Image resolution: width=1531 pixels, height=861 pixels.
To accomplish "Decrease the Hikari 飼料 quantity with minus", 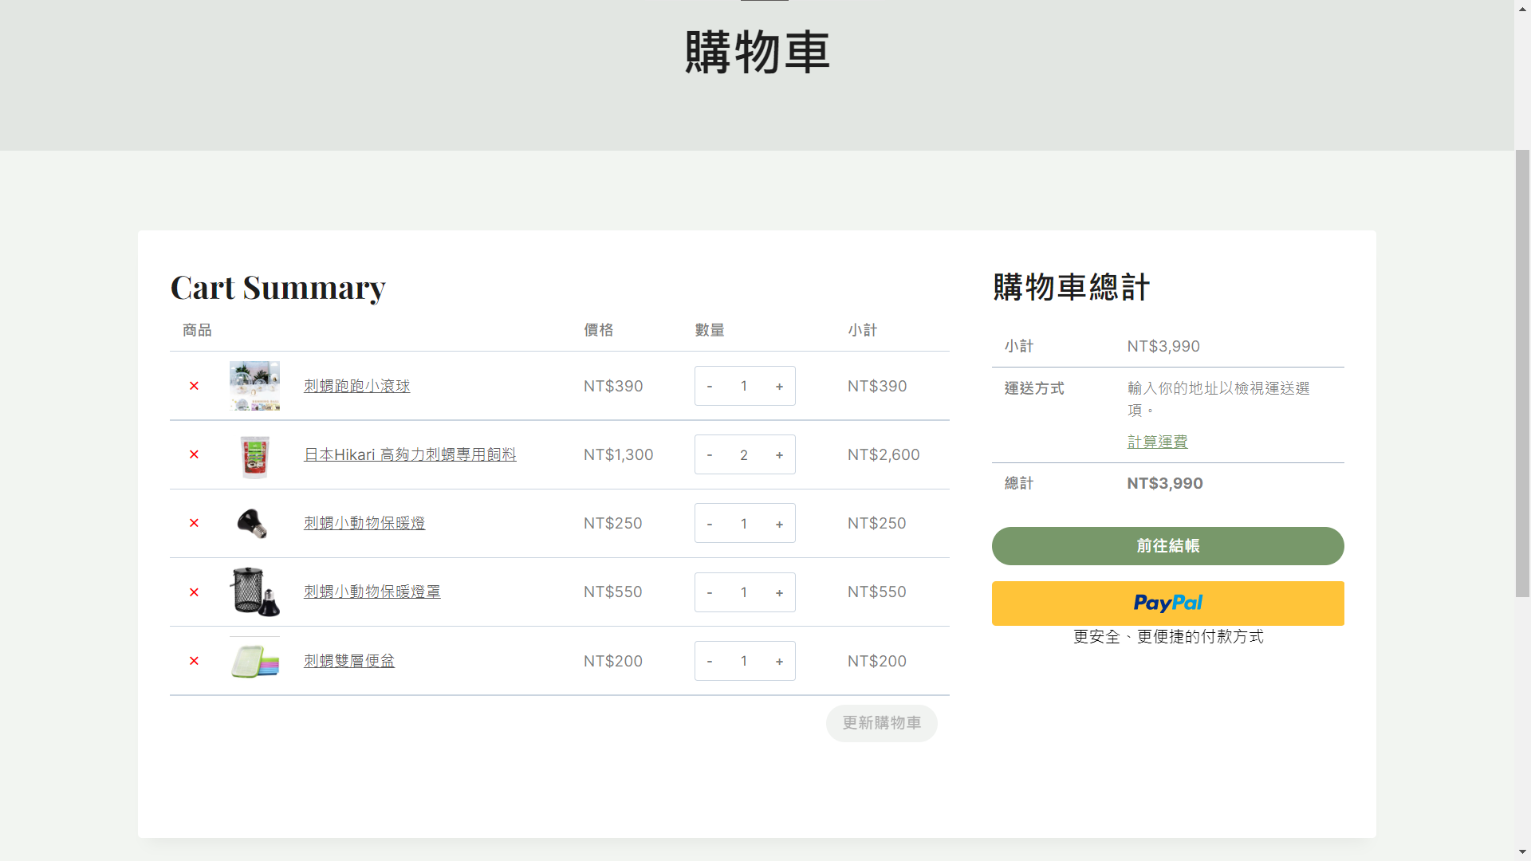I will 710,454.
